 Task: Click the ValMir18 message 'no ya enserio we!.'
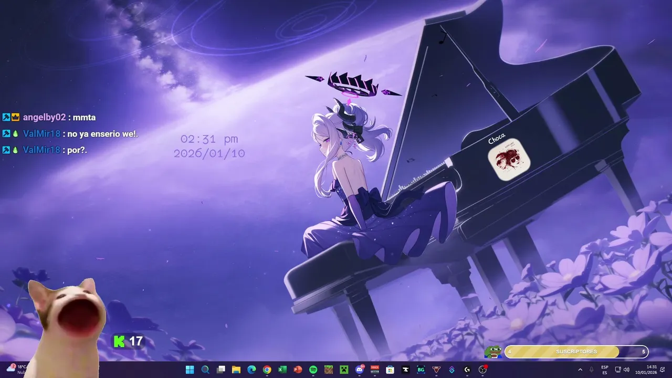(102, 134)
